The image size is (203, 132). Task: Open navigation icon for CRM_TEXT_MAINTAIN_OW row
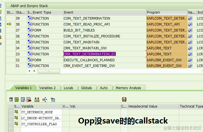click(x=190, y=48)
